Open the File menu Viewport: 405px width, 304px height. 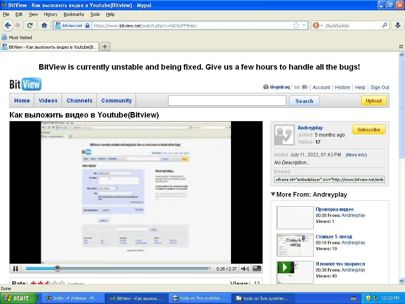tap(6, 14)
